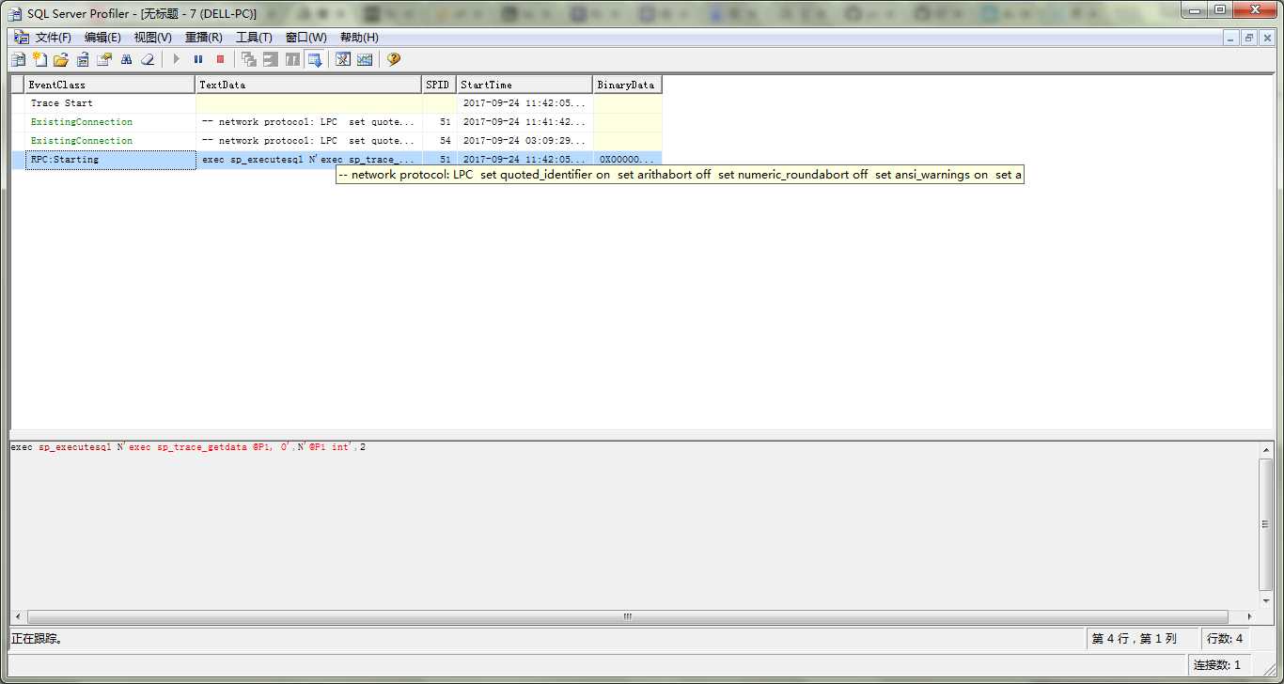Image resolution: width=1284 pixels, height=684 pixels.
Task: Click the status bar '行数: 4' indicator
Action: pyautogui.click(x=1225, y=639)
